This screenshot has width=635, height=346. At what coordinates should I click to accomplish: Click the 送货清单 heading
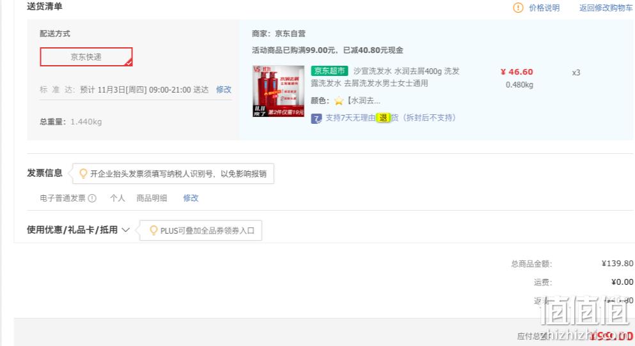point(45,6)
